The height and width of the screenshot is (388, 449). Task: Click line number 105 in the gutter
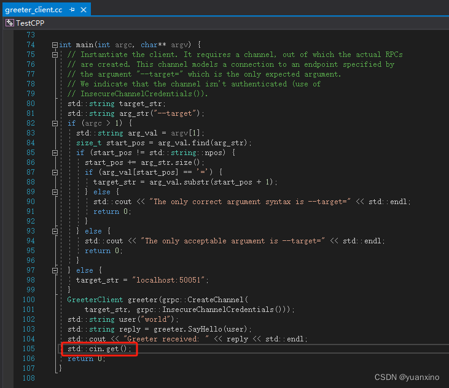click(28, 349)
